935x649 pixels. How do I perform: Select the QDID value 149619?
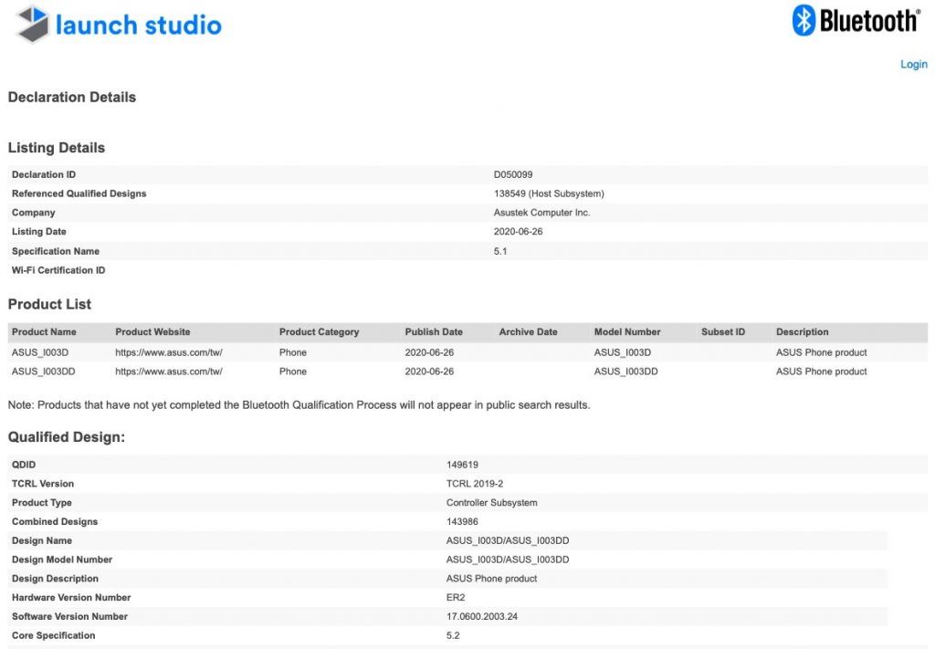pyautogui.click(x=462, y=465)
